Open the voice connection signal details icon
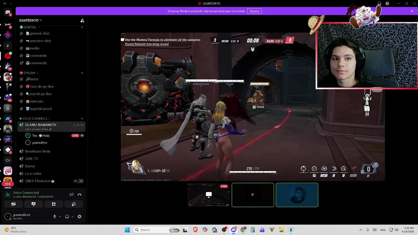 8,195
